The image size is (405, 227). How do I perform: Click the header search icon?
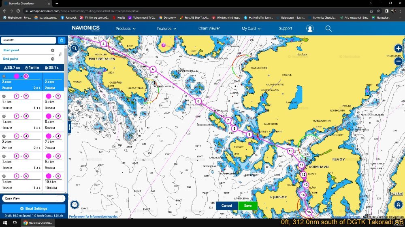(328, 29)
